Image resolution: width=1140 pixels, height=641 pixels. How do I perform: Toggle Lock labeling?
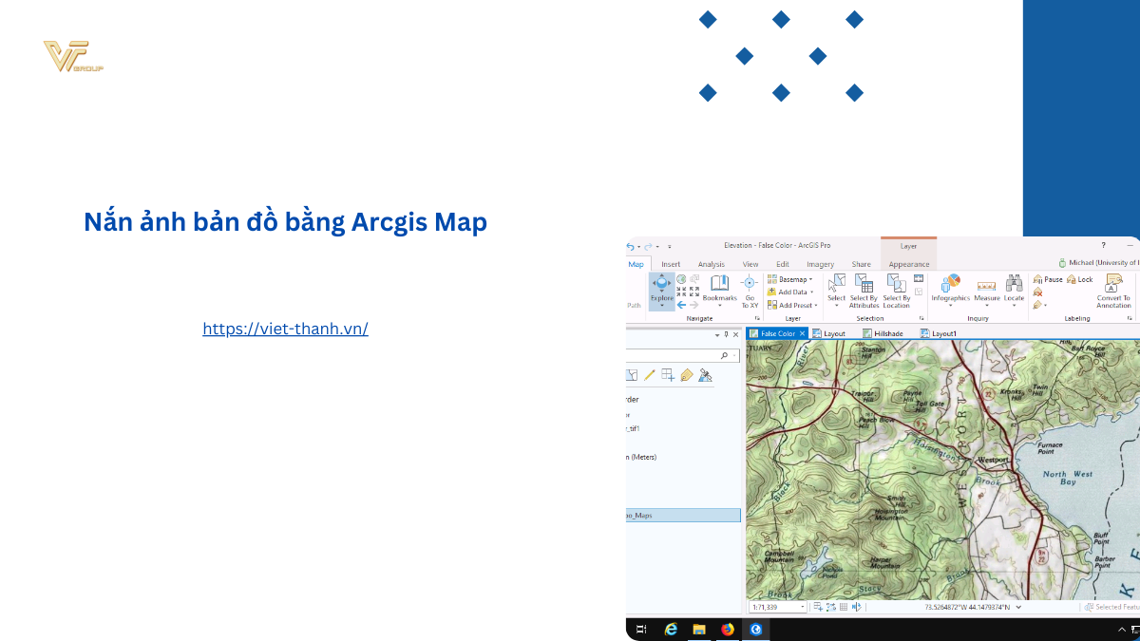click(x=1080, y=280)
